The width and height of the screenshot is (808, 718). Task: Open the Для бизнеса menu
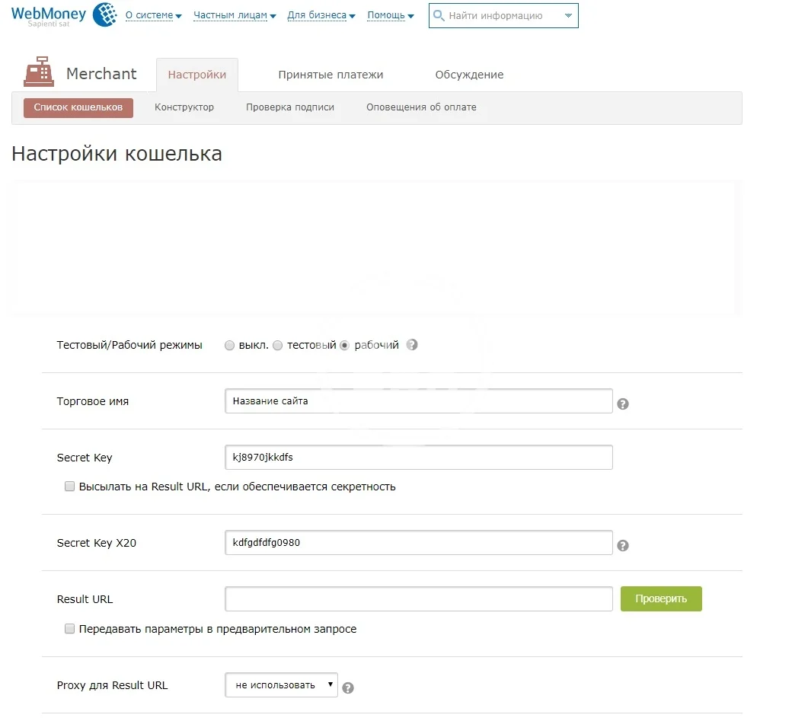tap(321, 16)
